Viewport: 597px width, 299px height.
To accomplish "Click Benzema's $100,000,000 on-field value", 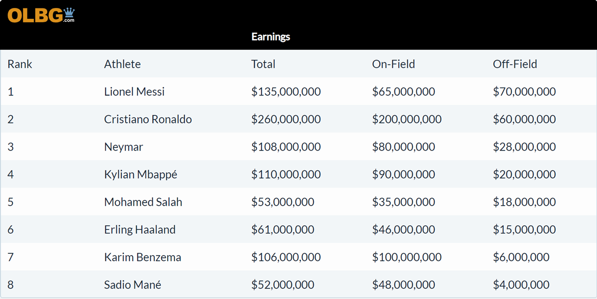I will point(407,257).
